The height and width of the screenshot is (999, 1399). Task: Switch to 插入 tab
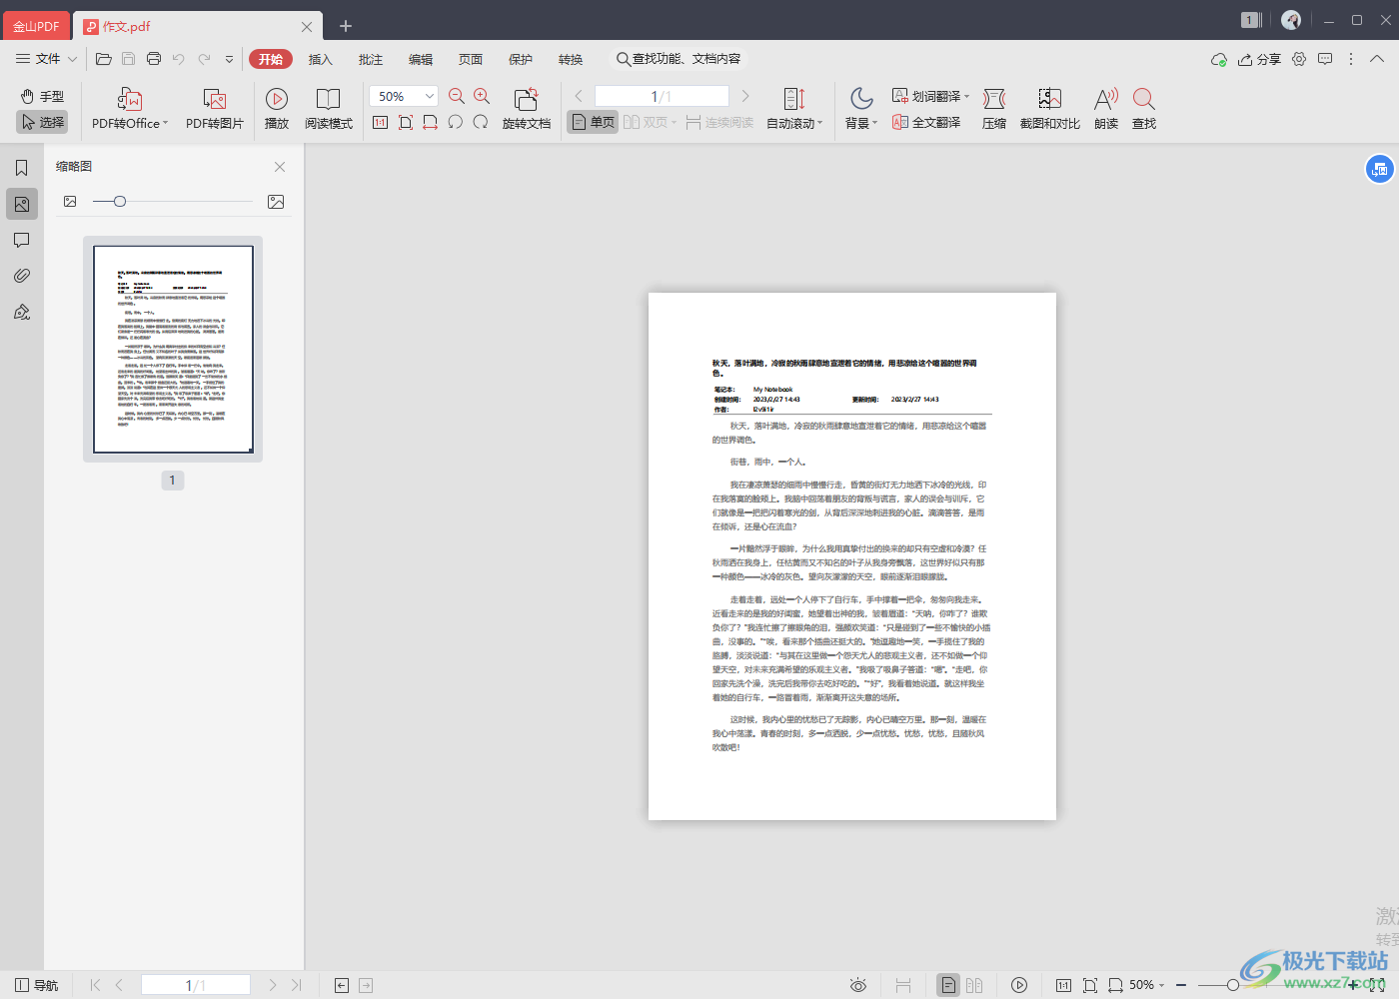[321, 59]
